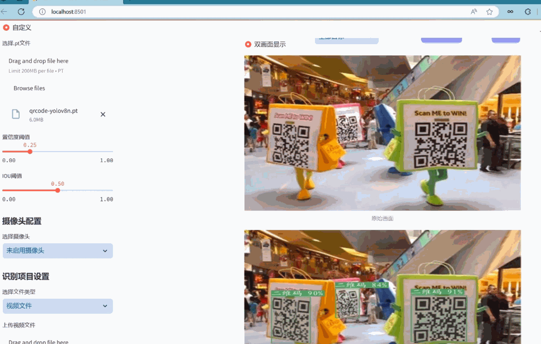Click the 识别项目设置 heading
The width and height of the screenshot is (541, 344).
click(26, 276)
